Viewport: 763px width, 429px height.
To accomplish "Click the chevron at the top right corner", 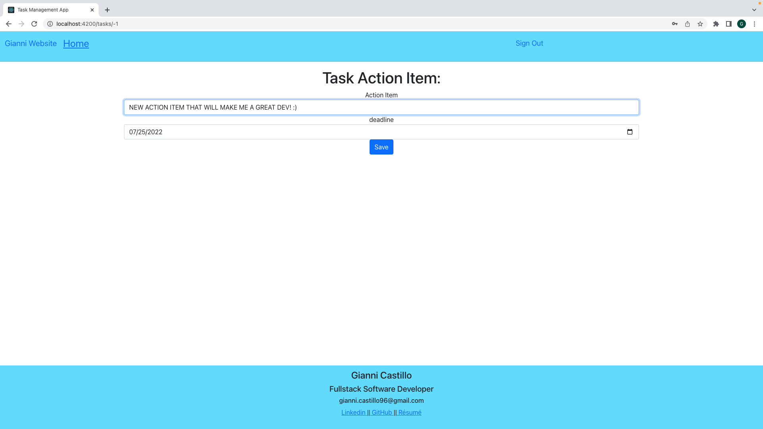I will click(x=754, y=10).
